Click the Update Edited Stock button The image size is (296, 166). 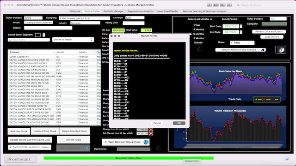[x=45, y=131]
